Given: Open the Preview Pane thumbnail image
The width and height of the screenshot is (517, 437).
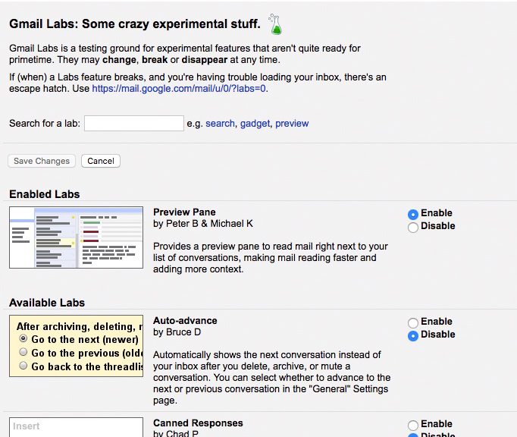Looking at the screenshot, I should pos(76,237).
